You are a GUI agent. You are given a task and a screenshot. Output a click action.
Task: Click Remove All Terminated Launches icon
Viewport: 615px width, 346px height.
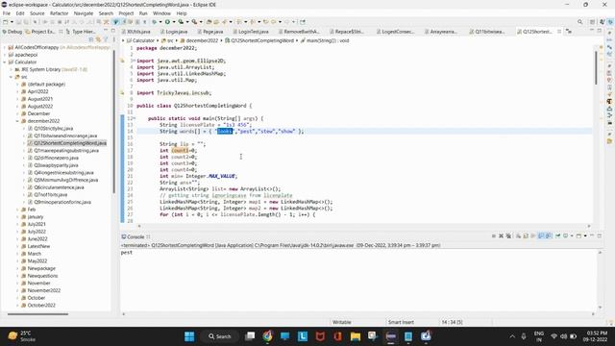point(508,235)
